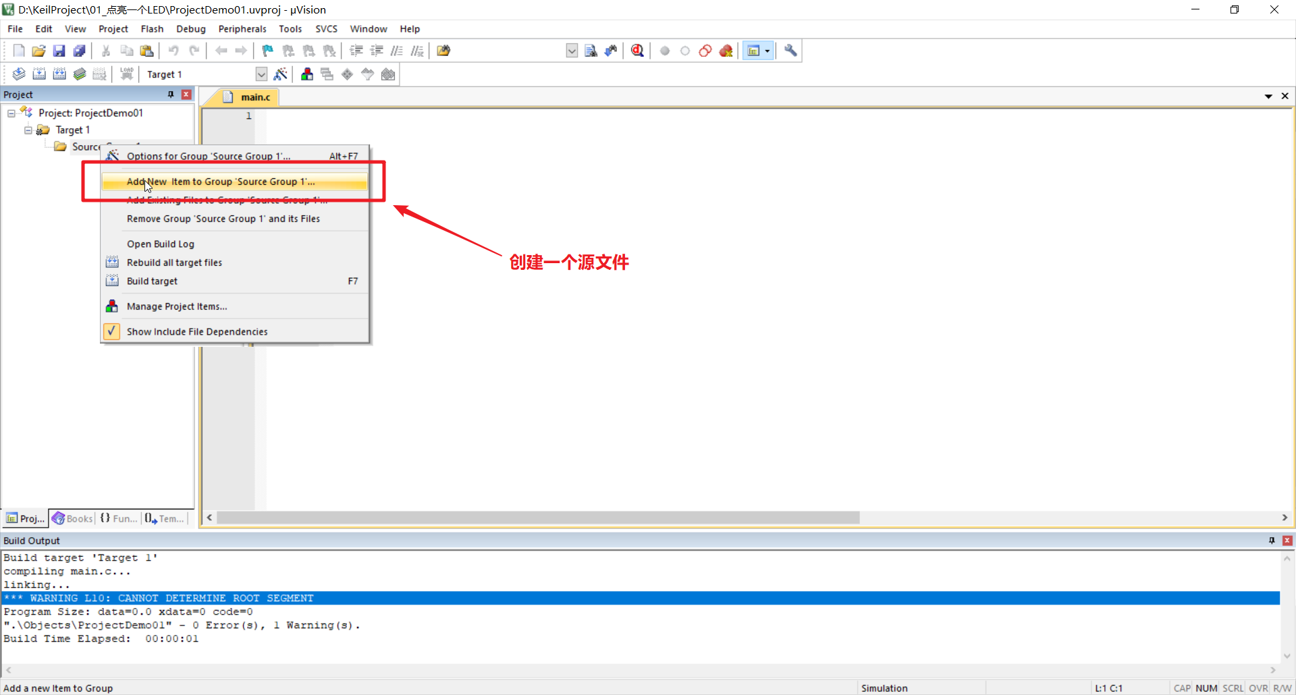The height and width of the screenshot is (695, 1296).
Task: Select Build target from context menu
Action: pos(234,281)
